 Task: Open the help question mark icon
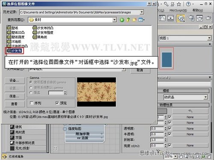188,4
